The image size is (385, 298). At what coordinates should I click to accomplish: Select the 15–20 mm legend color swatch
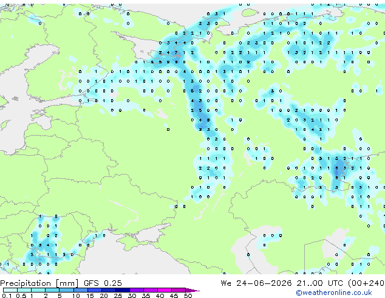click(x=94, y=290)
